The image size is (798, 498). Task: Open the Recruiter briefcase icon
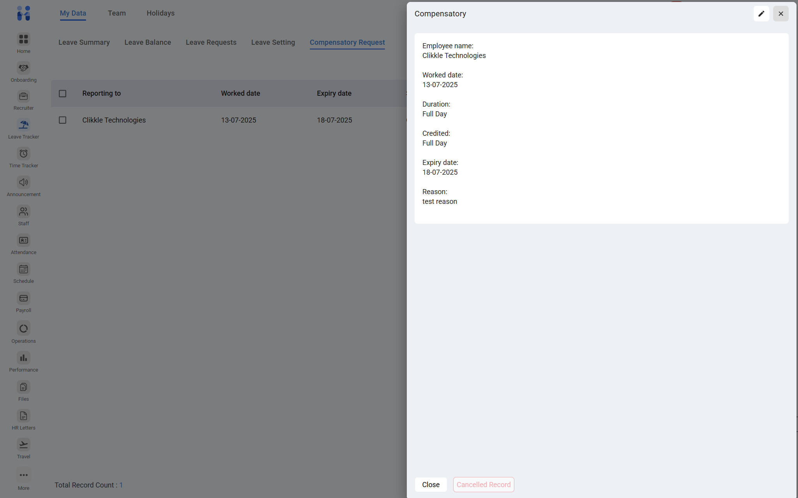[23, 96]
